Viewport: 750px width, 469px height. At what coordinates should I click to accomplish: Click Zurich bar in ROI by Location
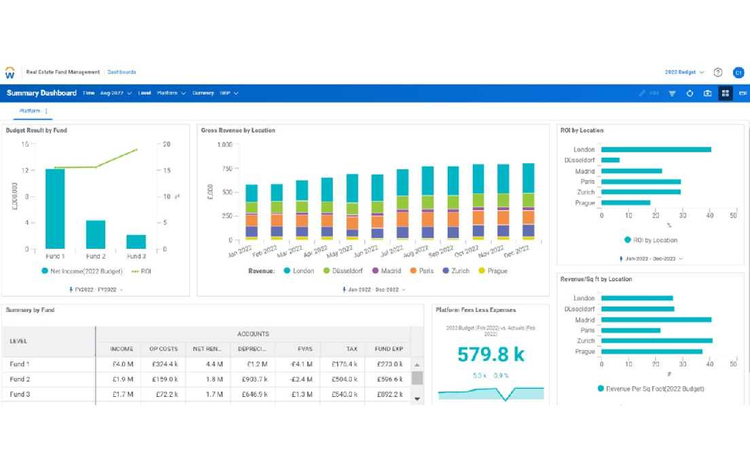641,192
